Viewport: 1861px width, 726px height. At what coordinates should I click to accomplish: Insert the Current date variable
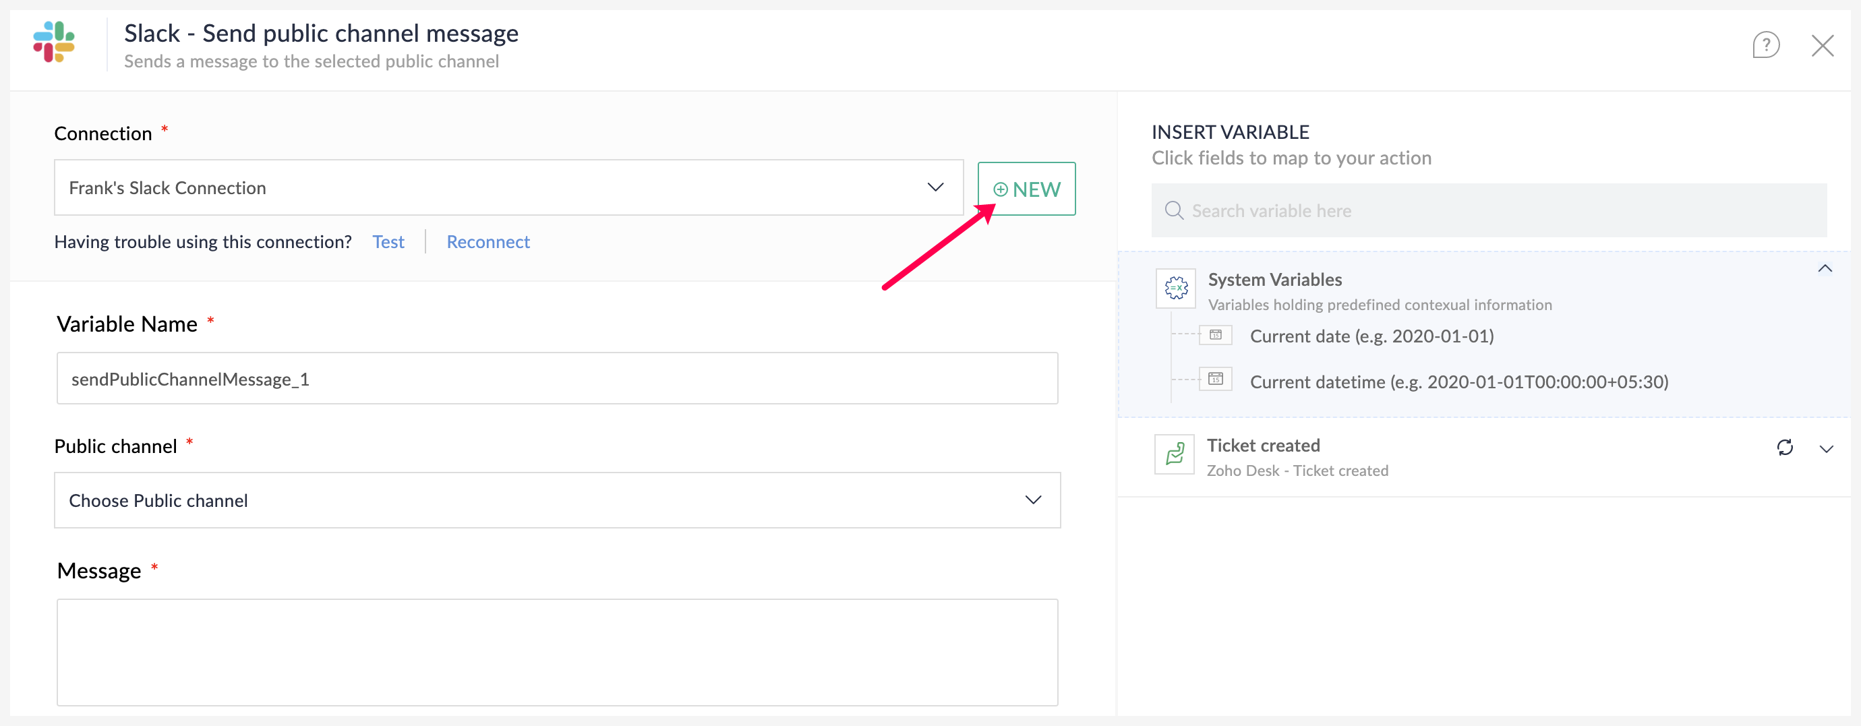tap(1370, 336)
